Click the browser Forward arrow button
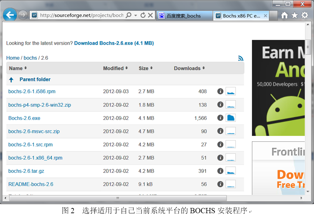The image size is (314, 216). coord(23,15)
